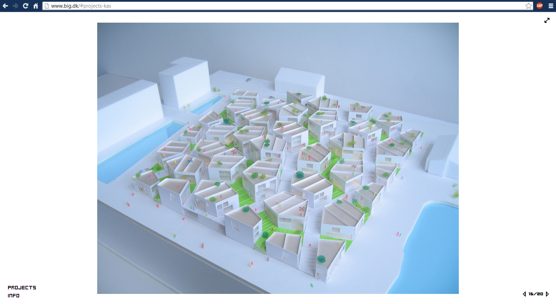Open the Adblock Plus extension icon
The image size is (556, 304).
click(x=540, y=6)
